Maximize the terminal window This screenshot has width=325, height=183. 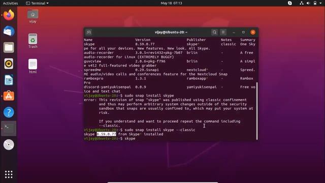pos(243,33)
